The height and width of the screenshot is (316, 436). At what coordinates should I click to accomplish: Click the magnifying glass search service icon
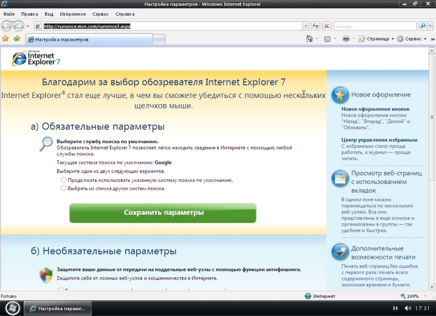click(x=46, y=144)
